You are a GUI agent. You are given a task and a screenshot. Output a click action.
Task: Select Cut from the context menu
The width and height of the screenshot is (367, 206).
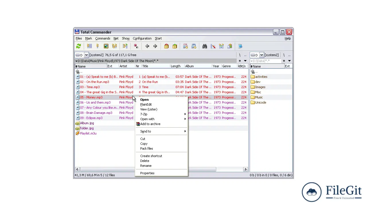[x=162, y=139]
